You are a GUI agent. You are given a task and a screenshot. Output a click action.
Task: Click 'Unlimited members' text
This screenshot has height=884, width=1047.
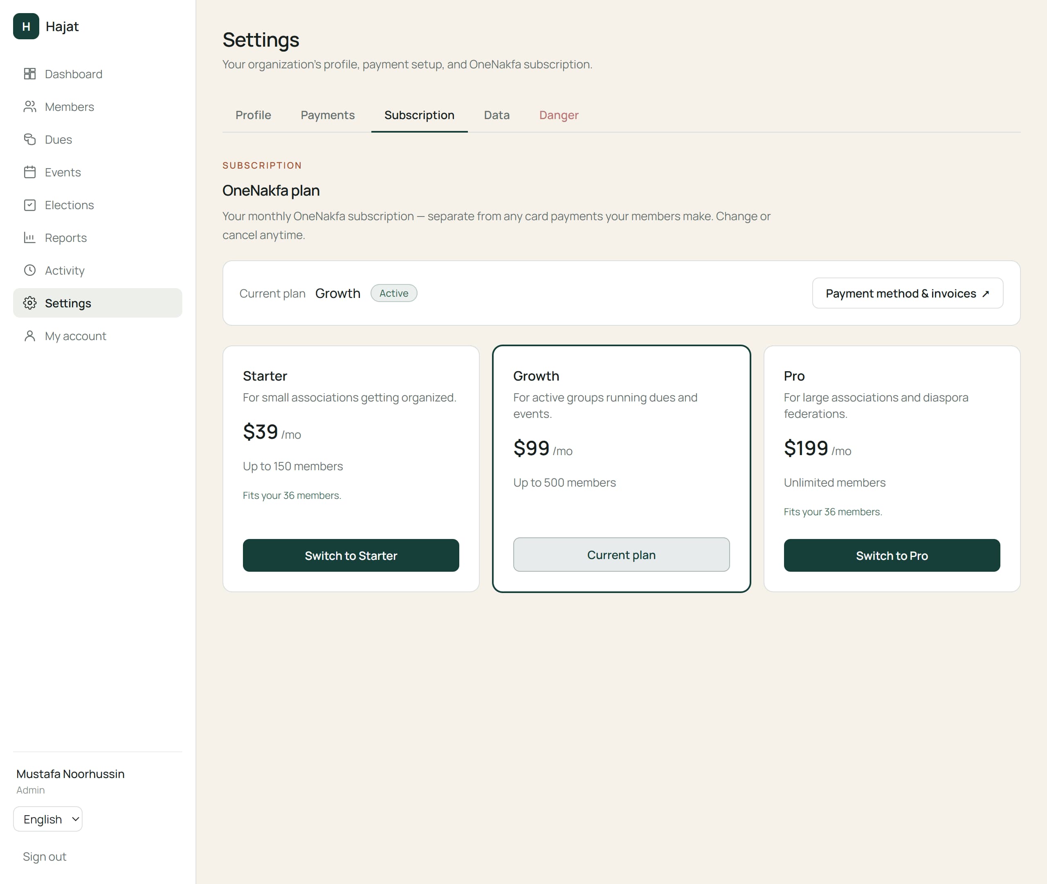point(835,483)
